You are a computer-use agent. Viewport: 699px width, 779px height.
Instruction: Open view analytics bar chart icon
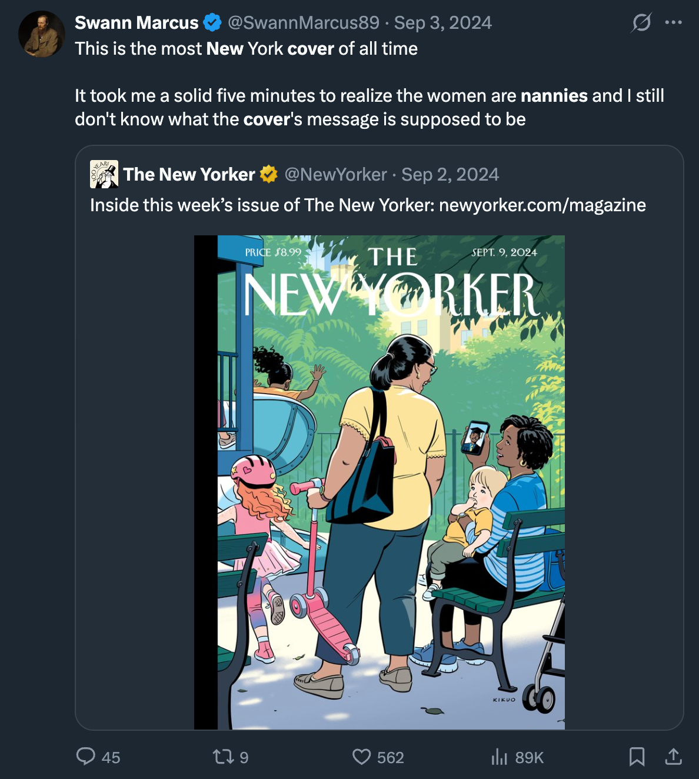click(499, 757)
